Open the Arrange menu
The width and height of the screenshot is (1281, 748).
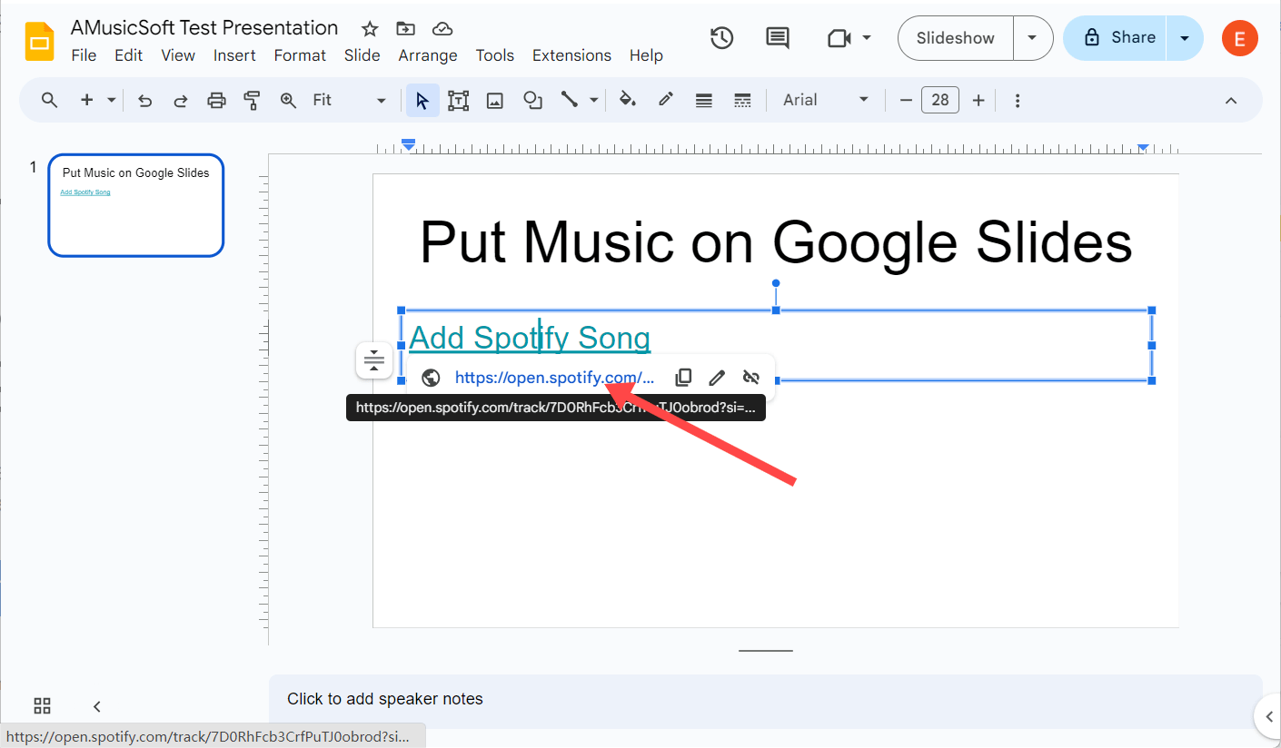(428, 55)
